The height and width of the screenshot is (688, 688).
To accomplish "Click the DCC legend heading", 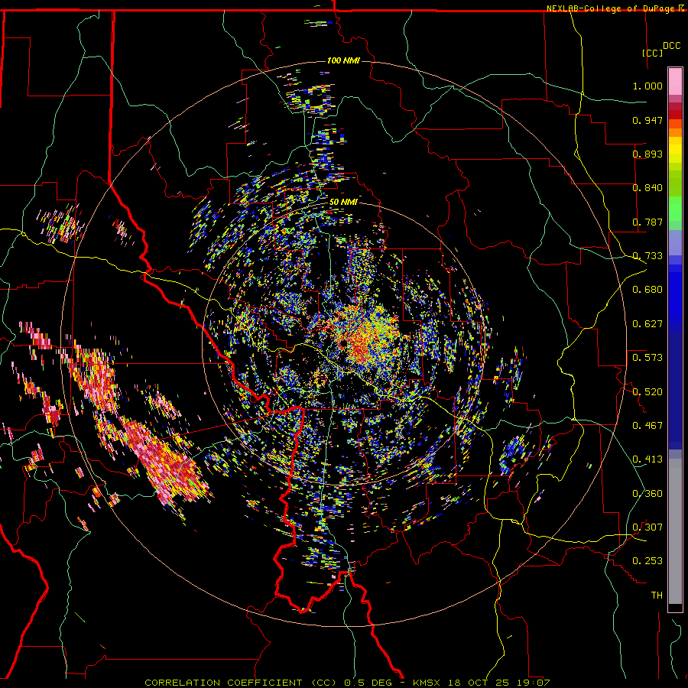I will pos(671,46).
